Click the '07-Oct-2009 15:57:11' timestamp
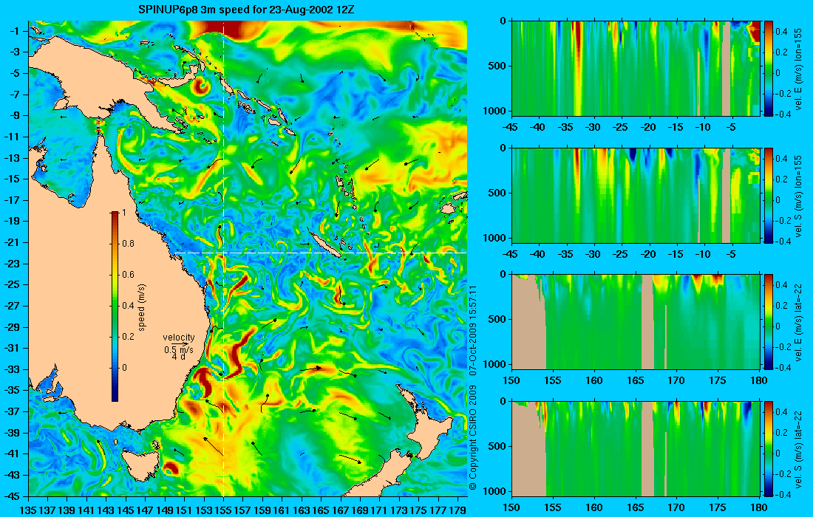Viewport: 813px width, 517px height. coord(473,330)
